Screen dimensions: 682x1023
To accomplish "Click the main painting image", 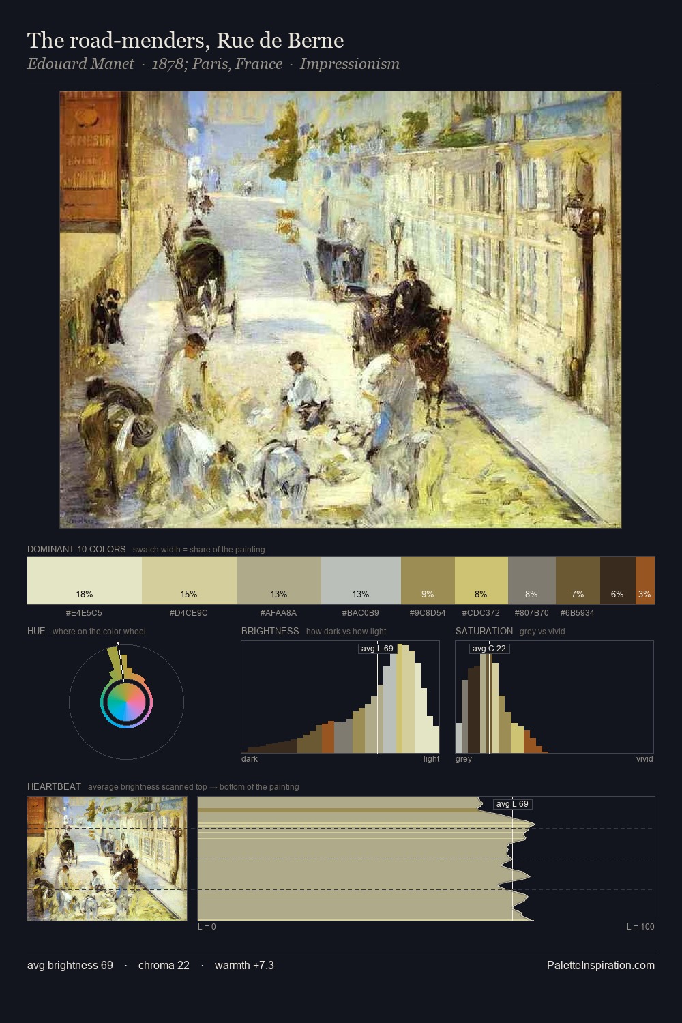I will click(340, 310).
